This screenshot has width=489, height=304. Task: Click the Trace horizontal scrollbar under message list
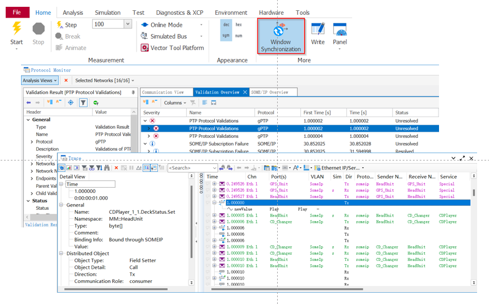(x=287, y=289)
